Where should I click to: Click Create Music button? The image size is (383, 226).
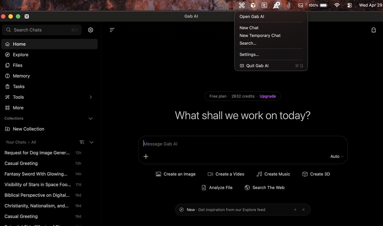[x=273, y=174]
